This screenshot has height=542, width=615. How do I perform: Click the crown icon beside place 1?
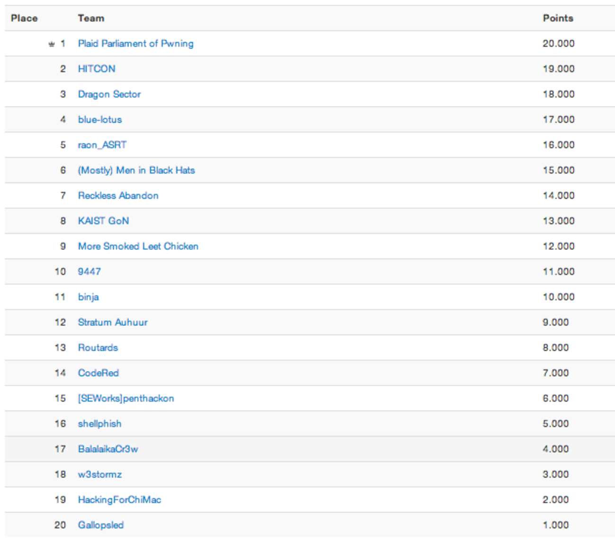[52, 44]
